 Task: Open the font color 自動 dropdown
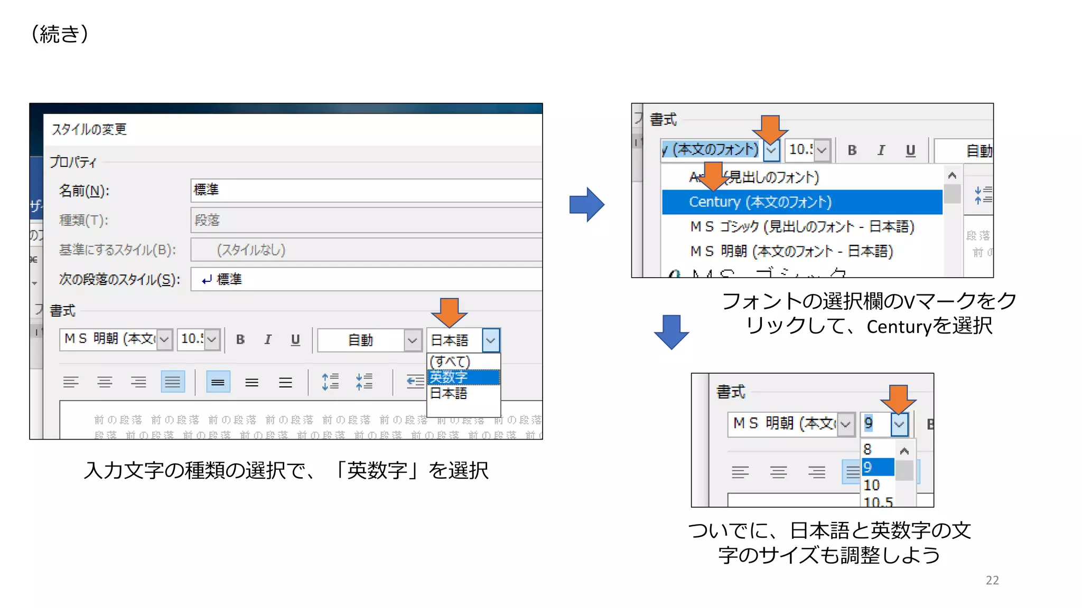click(413, 340)
